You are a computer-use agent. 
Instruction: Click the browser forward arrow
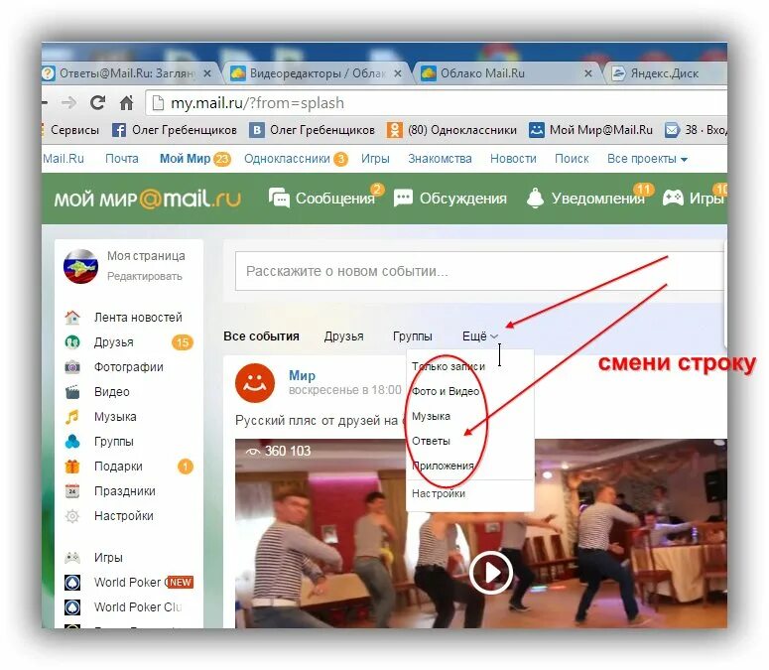(69, 102)
